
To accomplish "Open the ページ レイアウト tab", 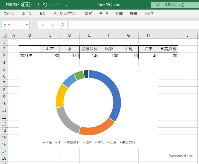I will click(65, 14).
